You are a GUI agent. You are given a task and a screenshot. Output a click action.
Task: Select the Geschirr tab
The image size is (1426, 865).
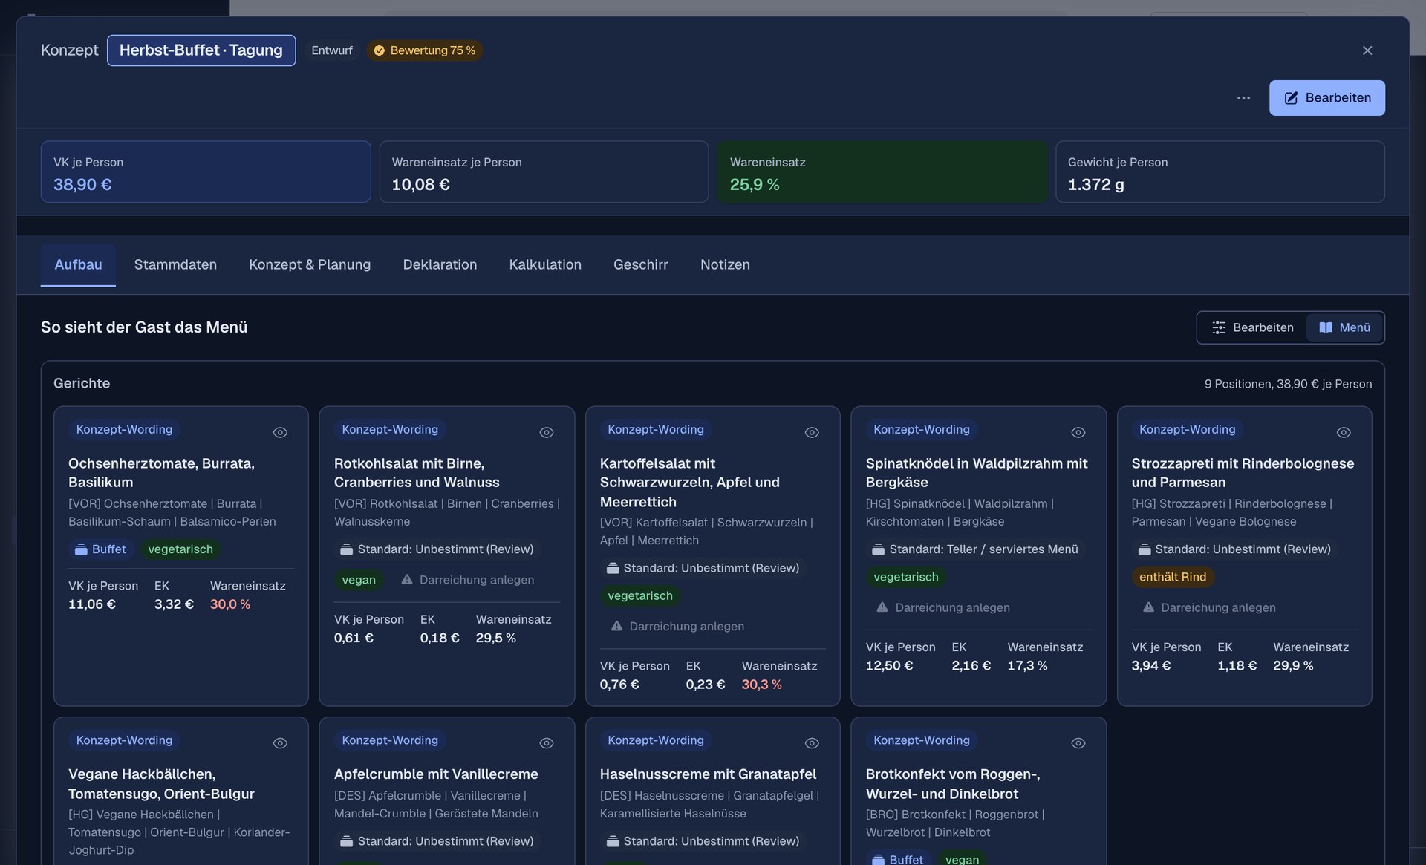pyautogui.click(x=640, y=264)
